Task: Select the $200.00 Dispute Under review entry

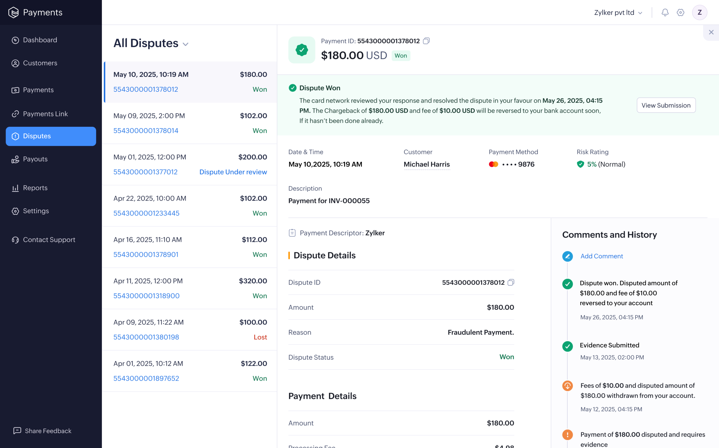Action: click(190, 164)
